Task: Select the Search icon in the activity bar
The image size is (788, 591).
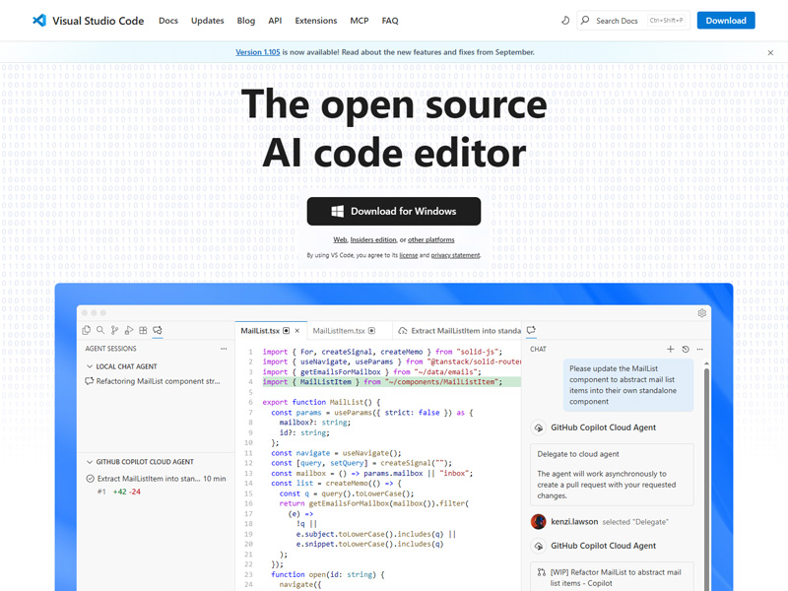Action: 98,329
